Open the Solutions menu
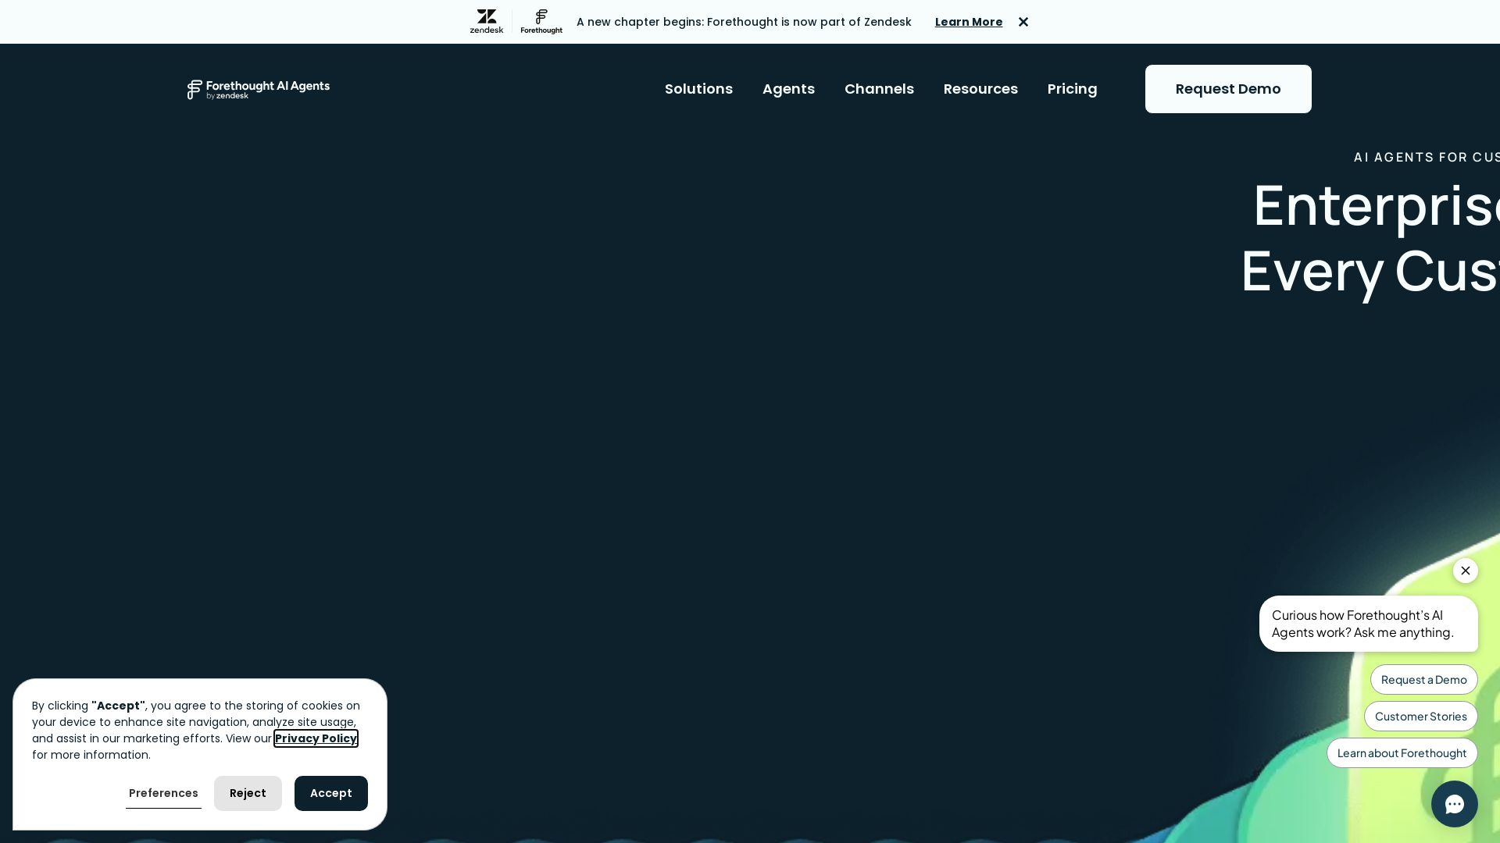The width and height of the screenshot is (1500, 843). (x=698, y=89)
